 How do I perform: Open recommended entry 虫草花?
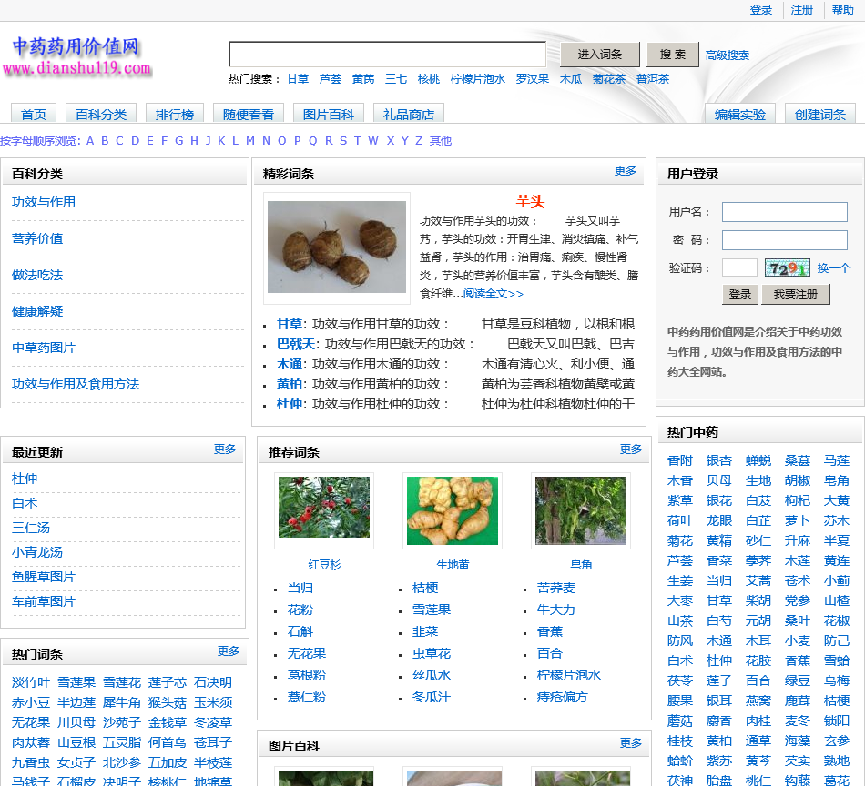tap(432, 653)
